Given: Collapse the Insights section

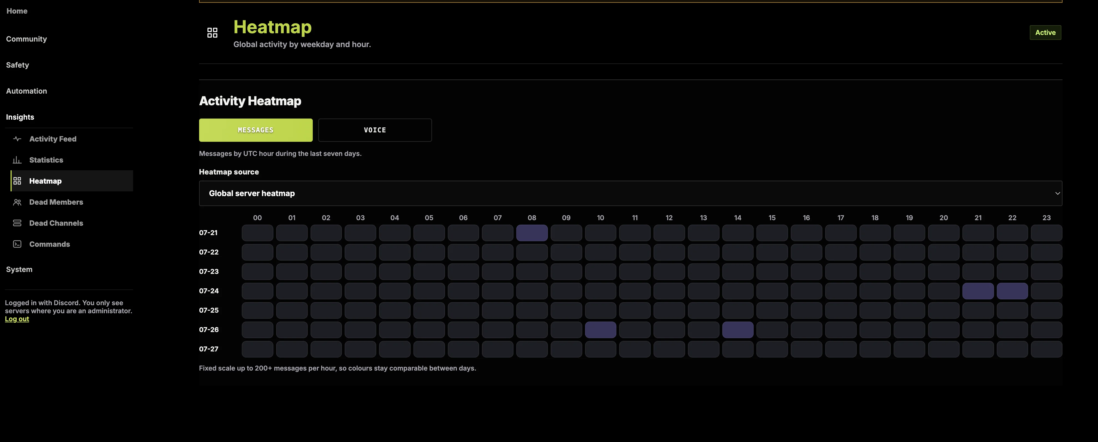Looking at the screenshot, I should tap(20, 117).
